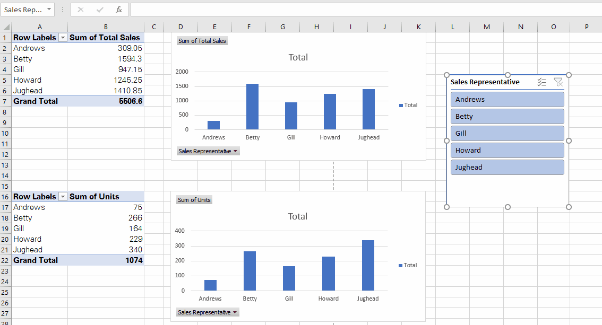Toggle Andrews selection in the slicer

(x=507, y=99)
